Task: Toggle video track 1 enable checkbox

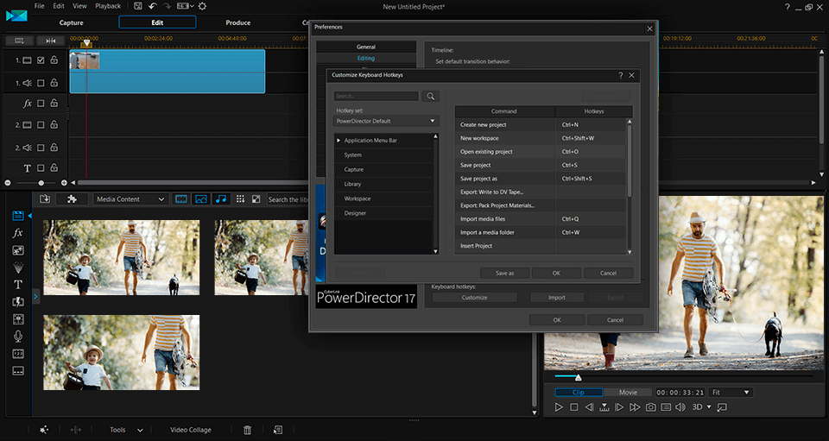Action: click(41, 60)
